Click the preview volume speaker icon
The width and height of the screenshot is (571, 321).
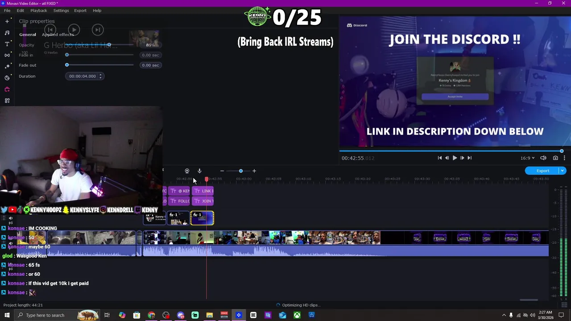pos(543,158)
